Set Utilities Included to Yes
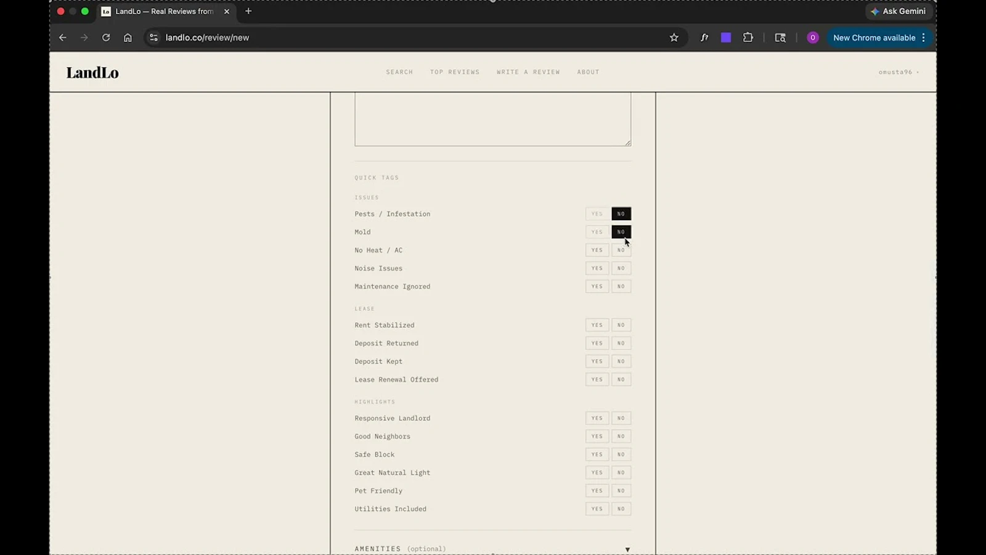This screenshot has height=555, width=986. click(597, 509)
